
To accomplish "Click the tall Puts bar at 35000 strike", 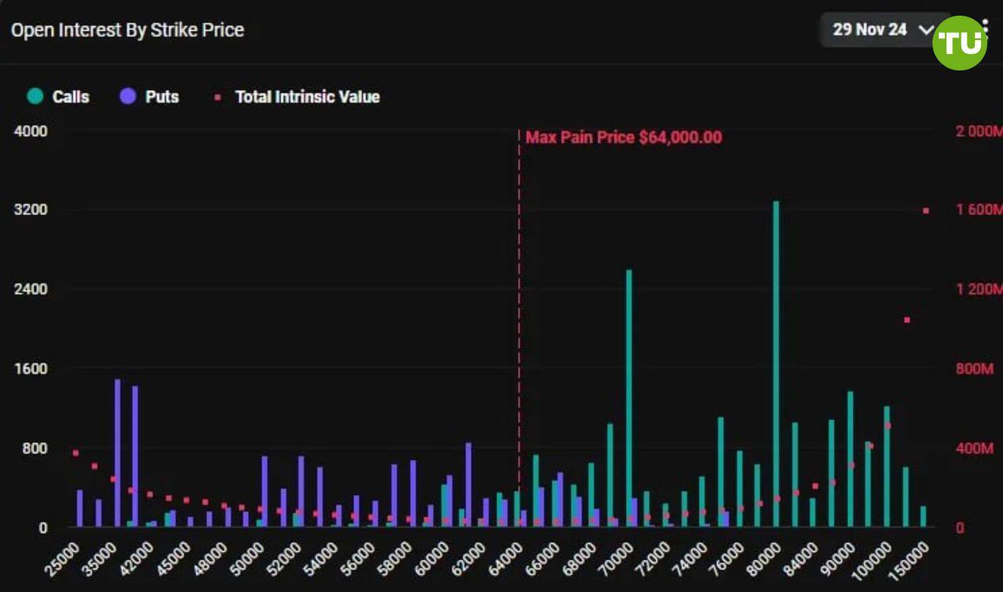I will pyautogui.click(x=118, y=453).
